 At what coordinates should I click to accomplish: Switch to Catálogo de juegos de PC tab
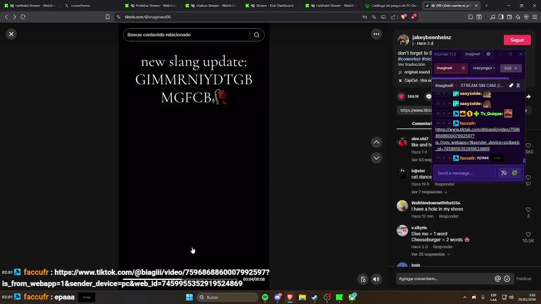pyautogui.click(x=391, y=5)
